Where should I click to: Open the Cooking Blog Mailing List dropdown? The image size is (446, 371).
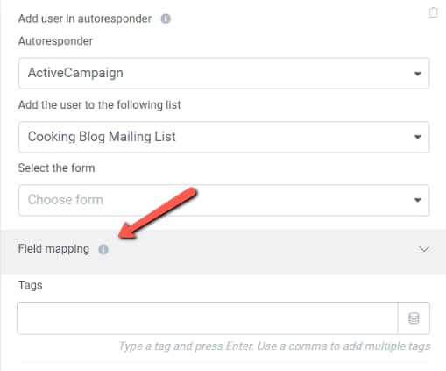coord(223,137)
